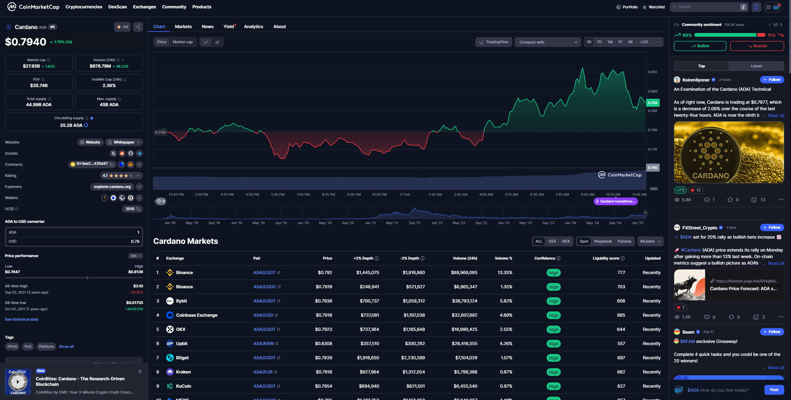Click the share icon next to Cardano
This screenshot has height=400, width=791.
(x=138, y=27)
